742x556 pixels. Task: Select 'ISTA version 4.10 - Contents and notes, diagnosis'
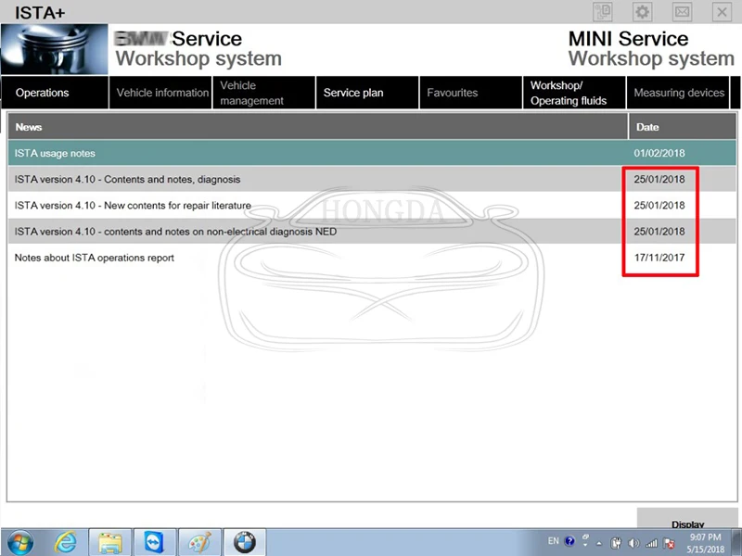coord(372,179)
